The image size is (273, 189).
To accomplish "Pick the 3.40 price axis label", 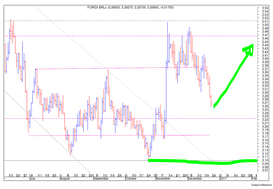I will point(265,59).
